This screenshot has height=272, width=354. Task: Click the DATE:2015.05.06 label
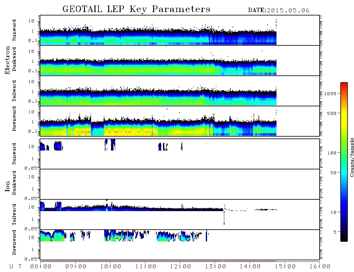pos(279,11)
